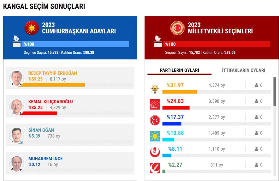
Task: Click the parliamentary ballot box icon
Action: 158,41
